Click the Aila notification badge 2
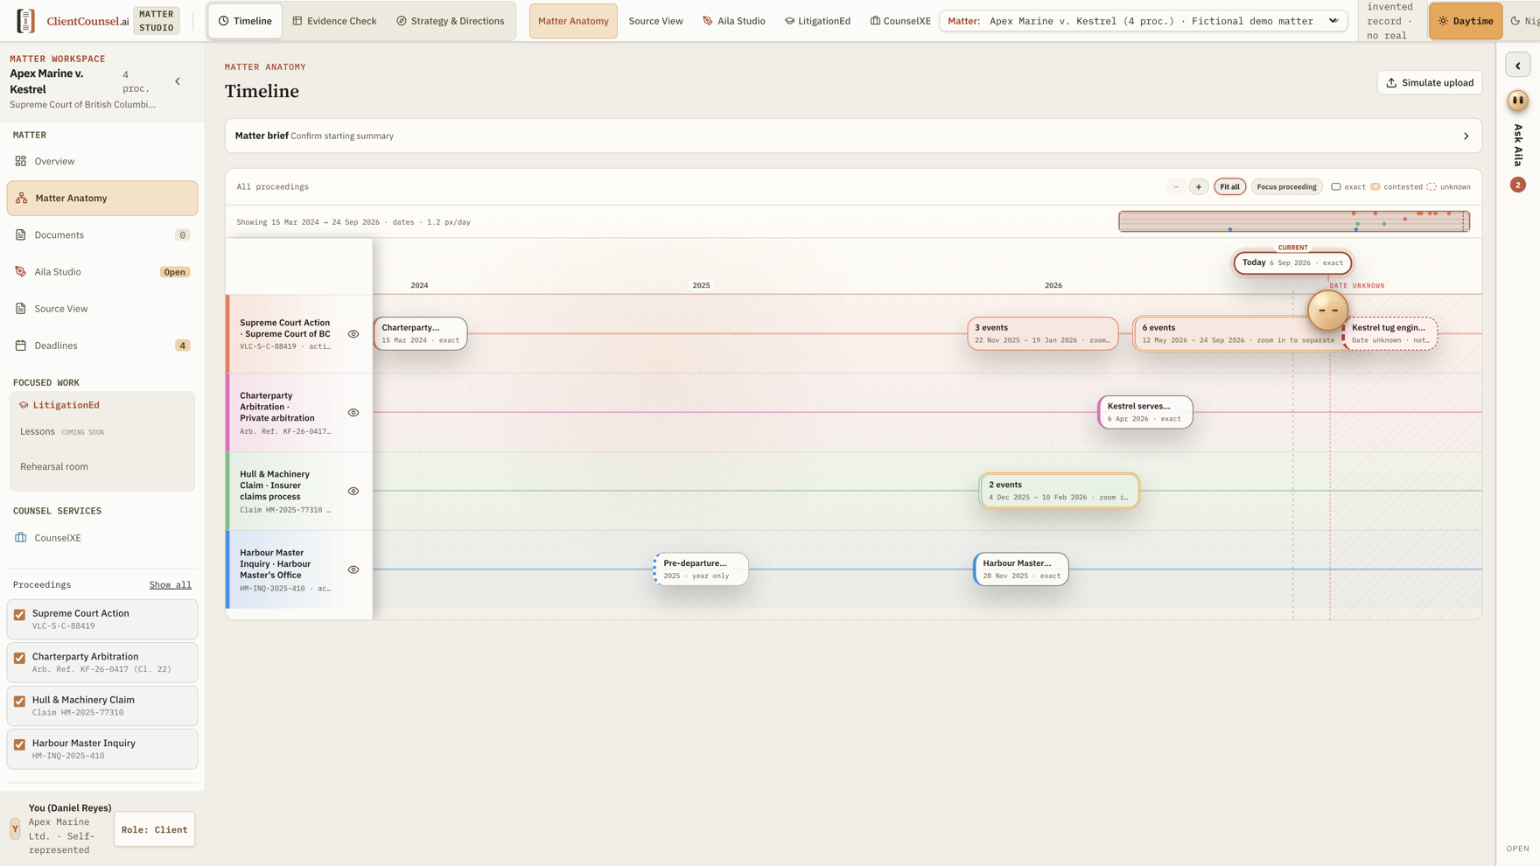 coord(1518,185)
